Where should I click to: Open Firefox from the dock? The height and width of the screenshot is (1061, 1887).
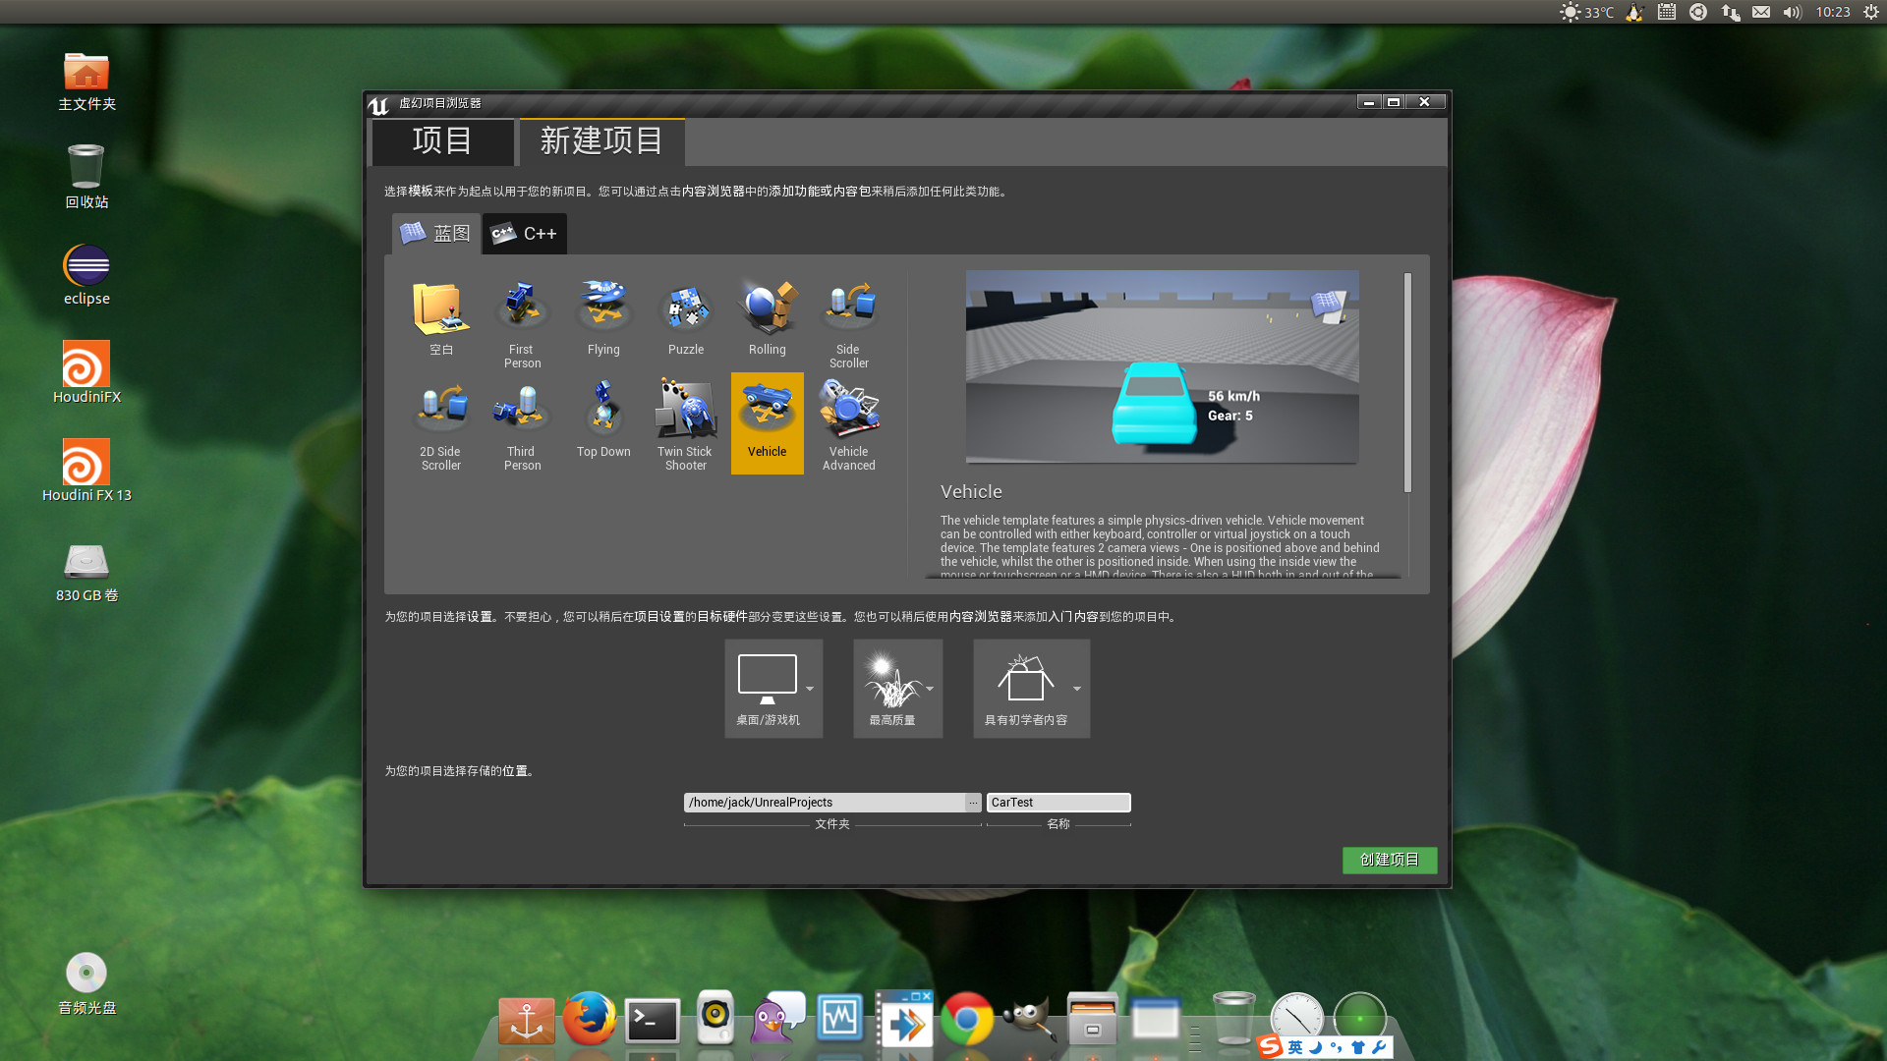pos(589,1020)
